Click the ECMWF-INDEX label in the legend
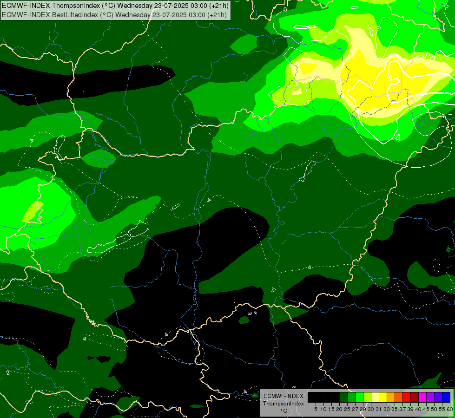This screenshot has height=418, width=455. (x=284, y=396)
